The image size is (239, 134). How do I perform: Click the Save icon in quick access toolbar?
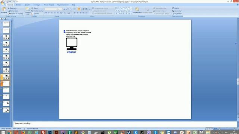[7, 1]
